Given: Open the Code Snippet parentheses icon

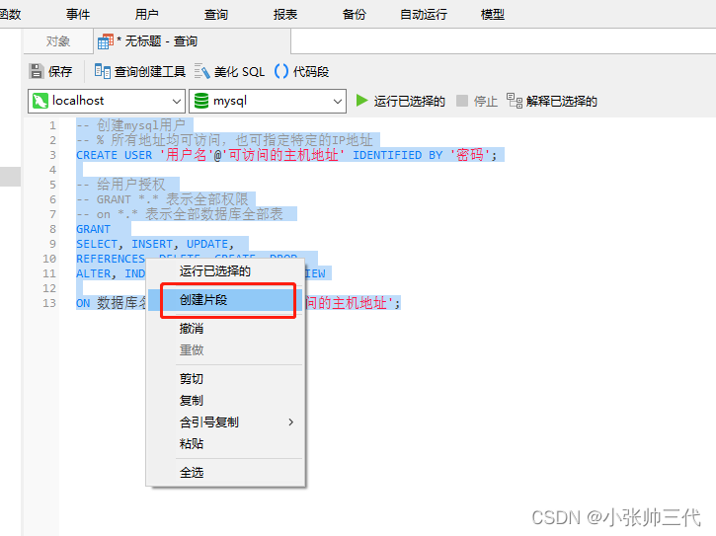Looking at the screenshot, I should pos(281,71).
